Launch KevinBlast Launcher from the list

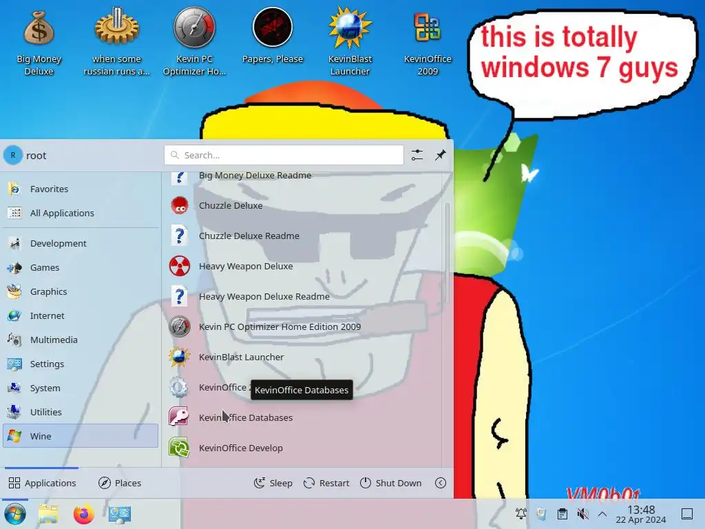click(x=302, y=357)
